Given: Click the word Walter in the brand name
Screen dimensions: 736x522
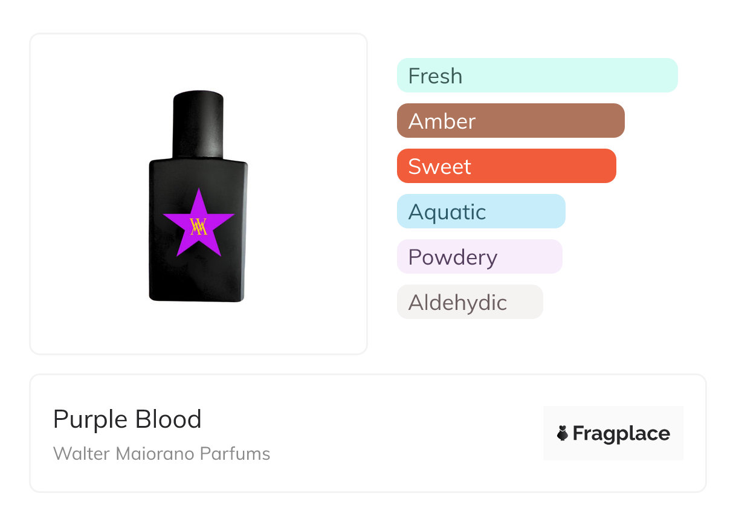Looking at the screenshot, I should [x=74, y=453].
